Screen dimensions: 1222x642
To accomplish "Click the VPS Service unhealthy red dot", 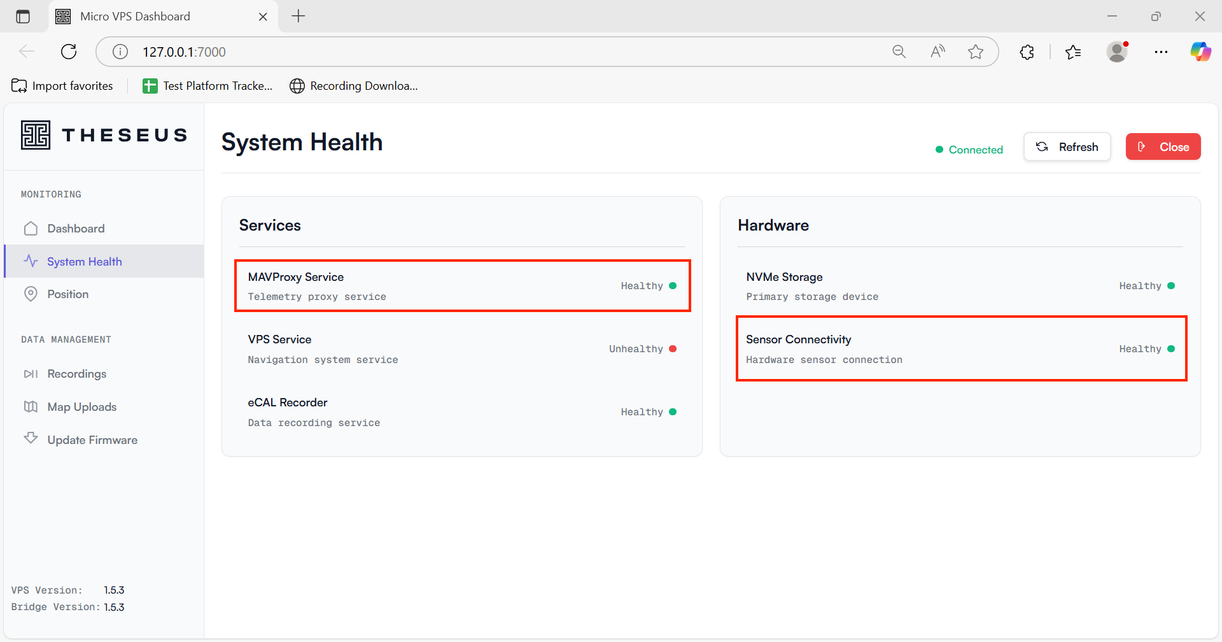I will coord(673,349).
